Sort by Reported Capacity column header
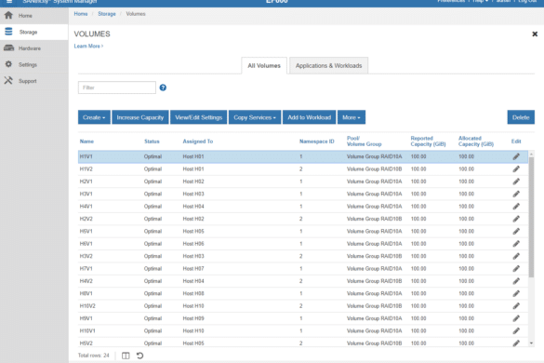Image resolution: width=544 pixels, height=363 pixels. [428, 141]
